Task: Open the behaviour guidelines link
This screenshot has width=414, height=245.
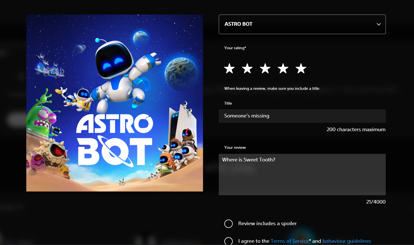Action: [347, 241]
